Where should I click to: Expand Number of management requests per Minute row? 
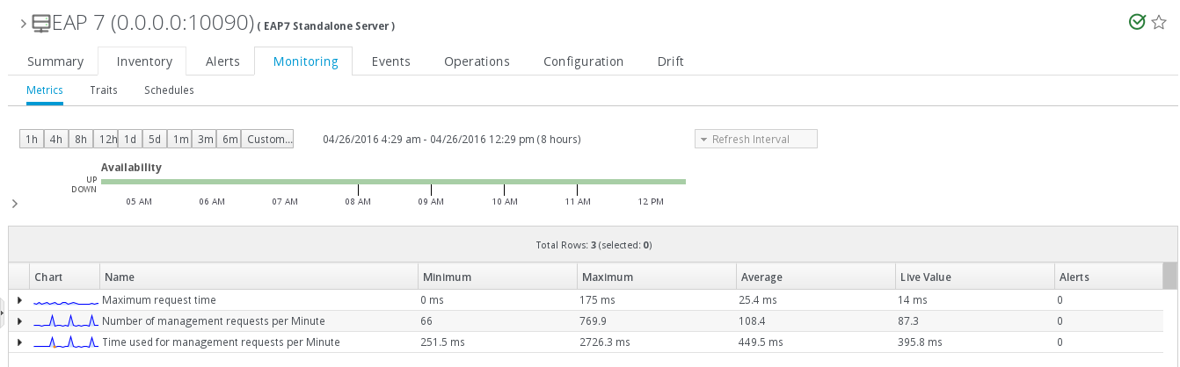pyautogui.click(x=19, y=321)
